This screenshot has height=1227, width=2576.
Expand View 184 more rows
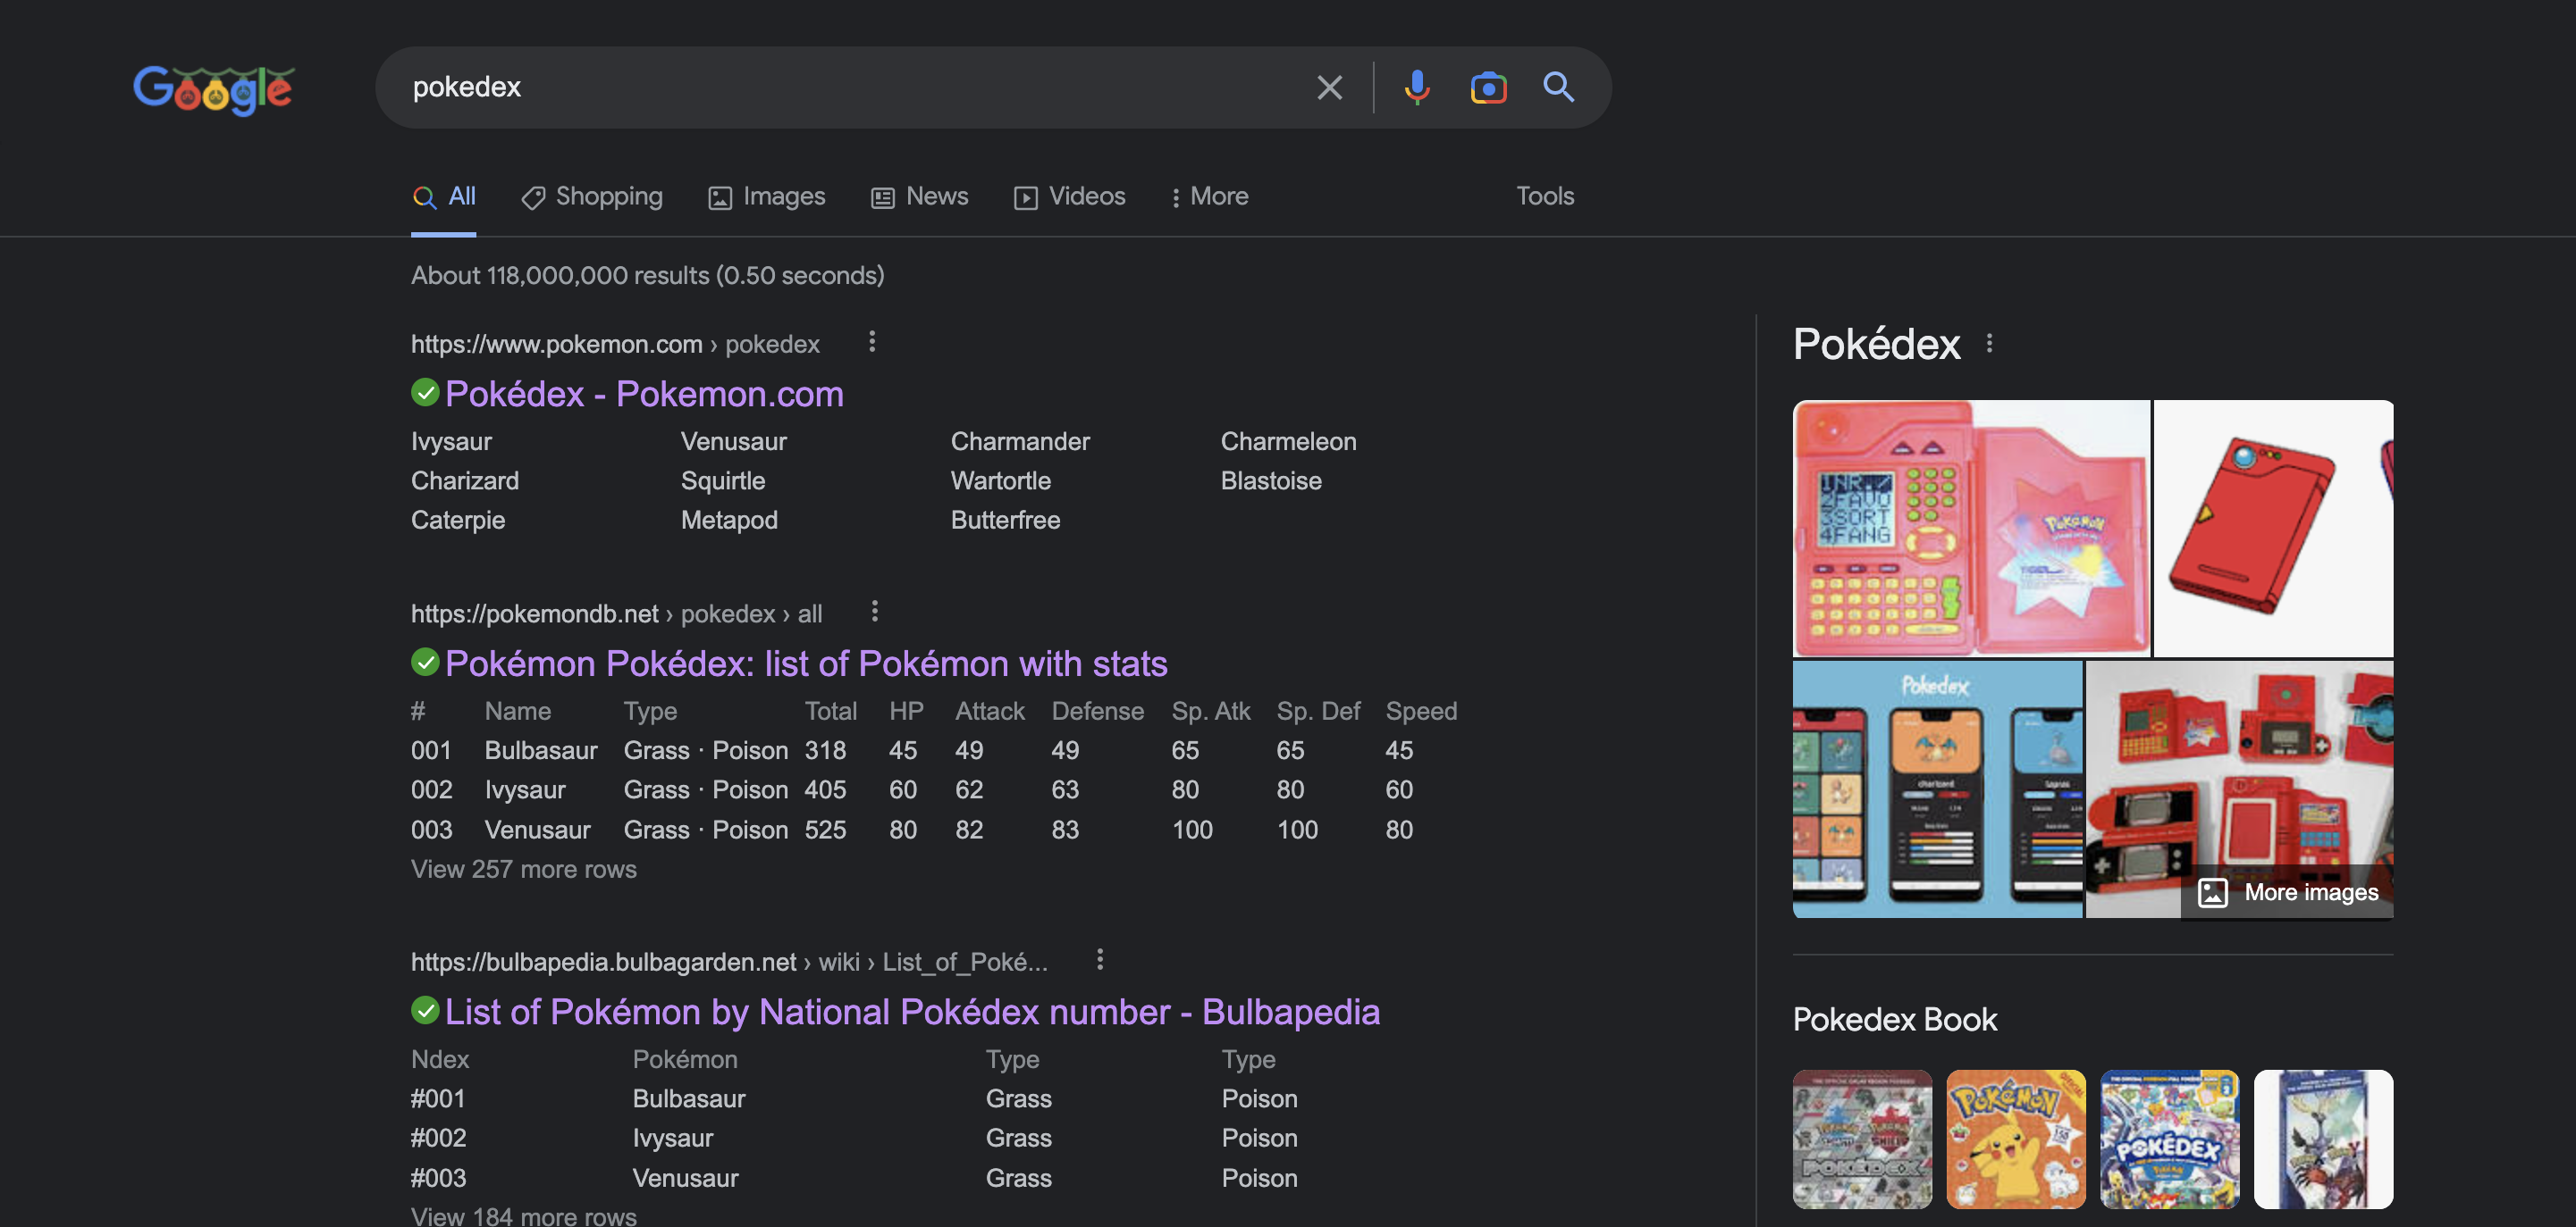pyautogui.click(x=524, y=1215)
